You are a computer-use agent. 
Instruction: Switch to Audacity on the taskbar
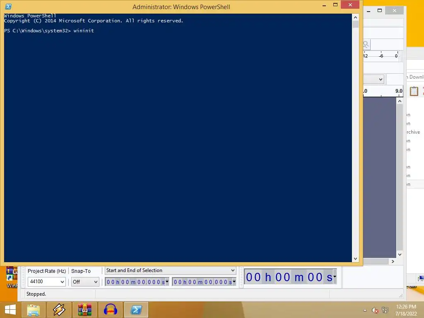[x=110, y=310]
